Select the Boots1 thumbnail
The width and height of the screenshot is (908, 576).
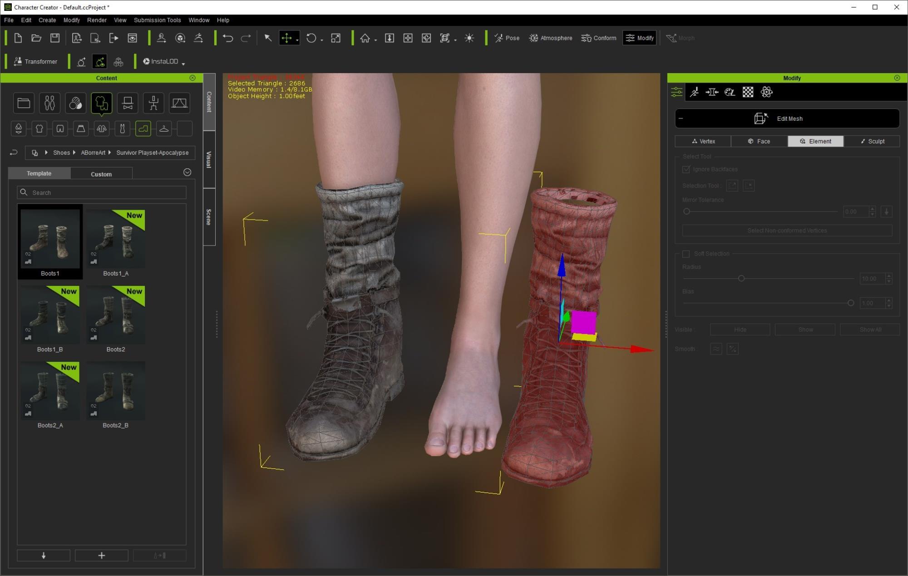(x=50, y=241)
